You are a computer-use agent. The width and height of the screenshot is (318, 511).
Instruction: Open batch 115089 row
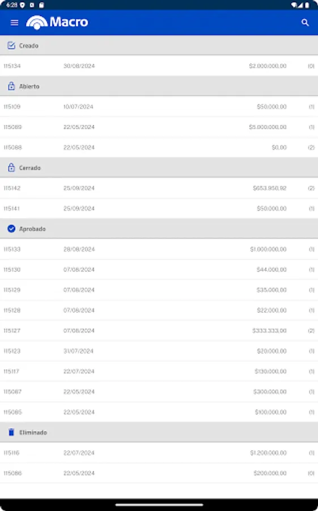pos(159,127)
